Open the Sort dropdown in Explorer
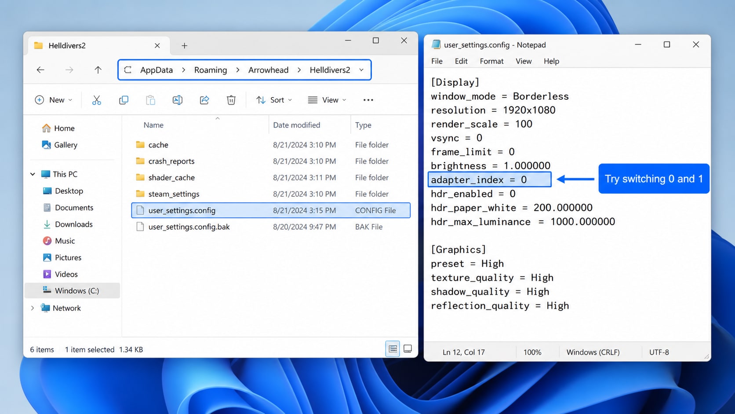Image resolution: width=735 pixels, height=414 pixels. (274, 100)
